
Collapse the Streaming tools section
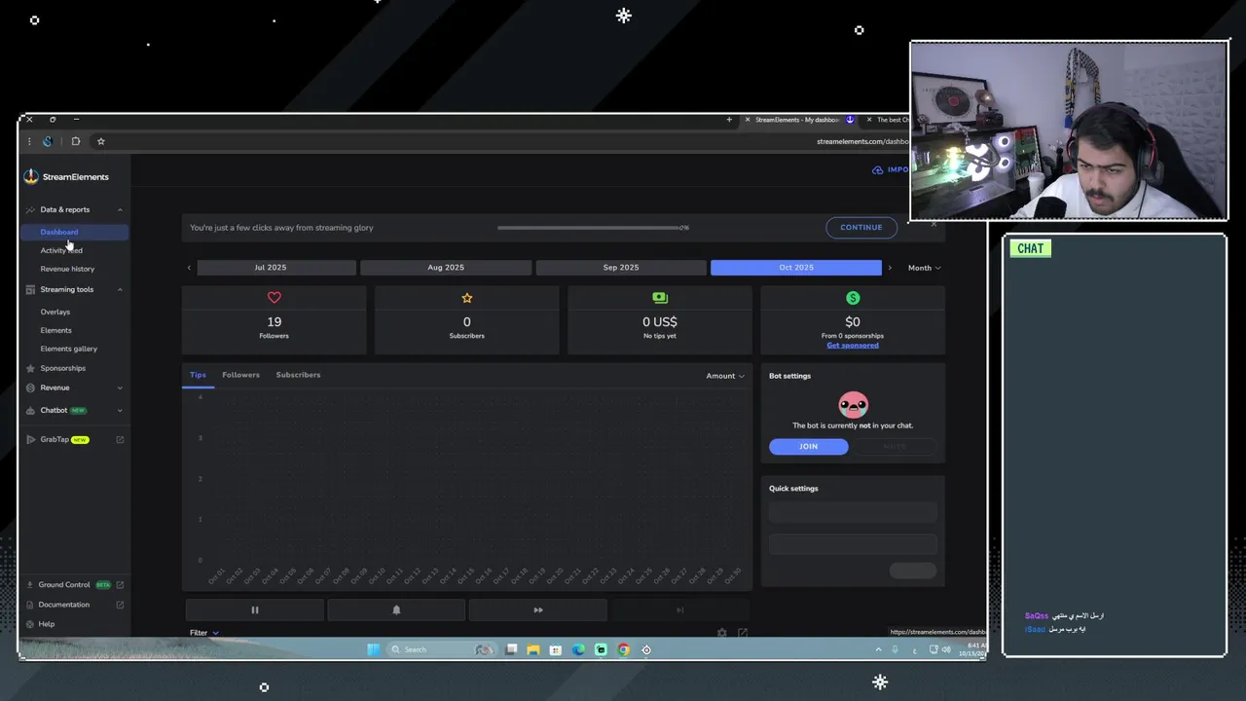pos(120,289)
